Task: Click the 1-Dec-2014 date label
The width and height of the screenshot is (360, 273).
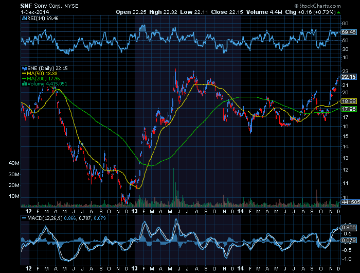Action: tap(35, 12)
